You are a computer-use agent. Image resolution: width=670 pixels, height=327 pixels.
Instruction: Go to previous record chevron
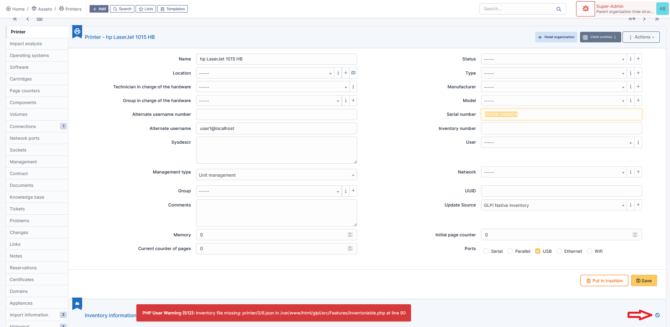pos(28,19)
